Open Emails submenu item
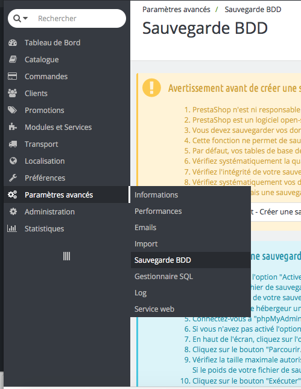This screenshot has height=389, width=301. 191,228
